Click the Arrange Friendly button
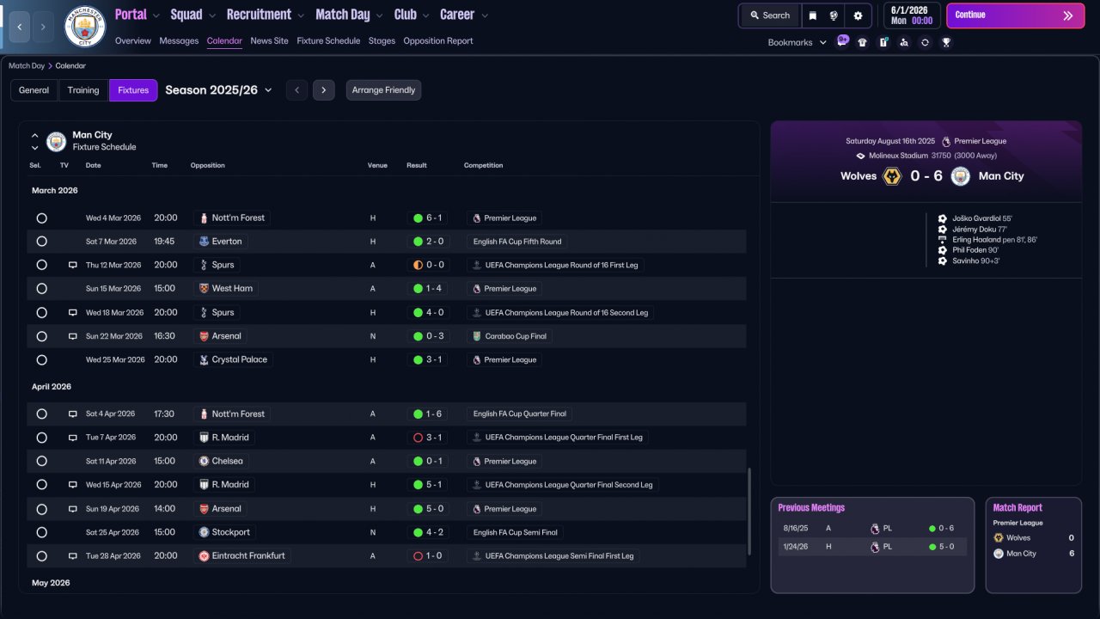This screenshot has height=619, width=1100. pyautogui.click(x=383, y=90)
